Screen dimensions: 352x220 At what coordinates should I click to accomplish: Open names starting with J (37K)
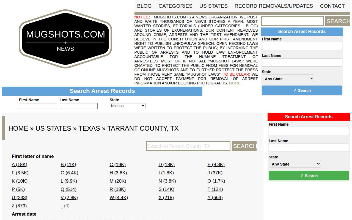(215, 173)
